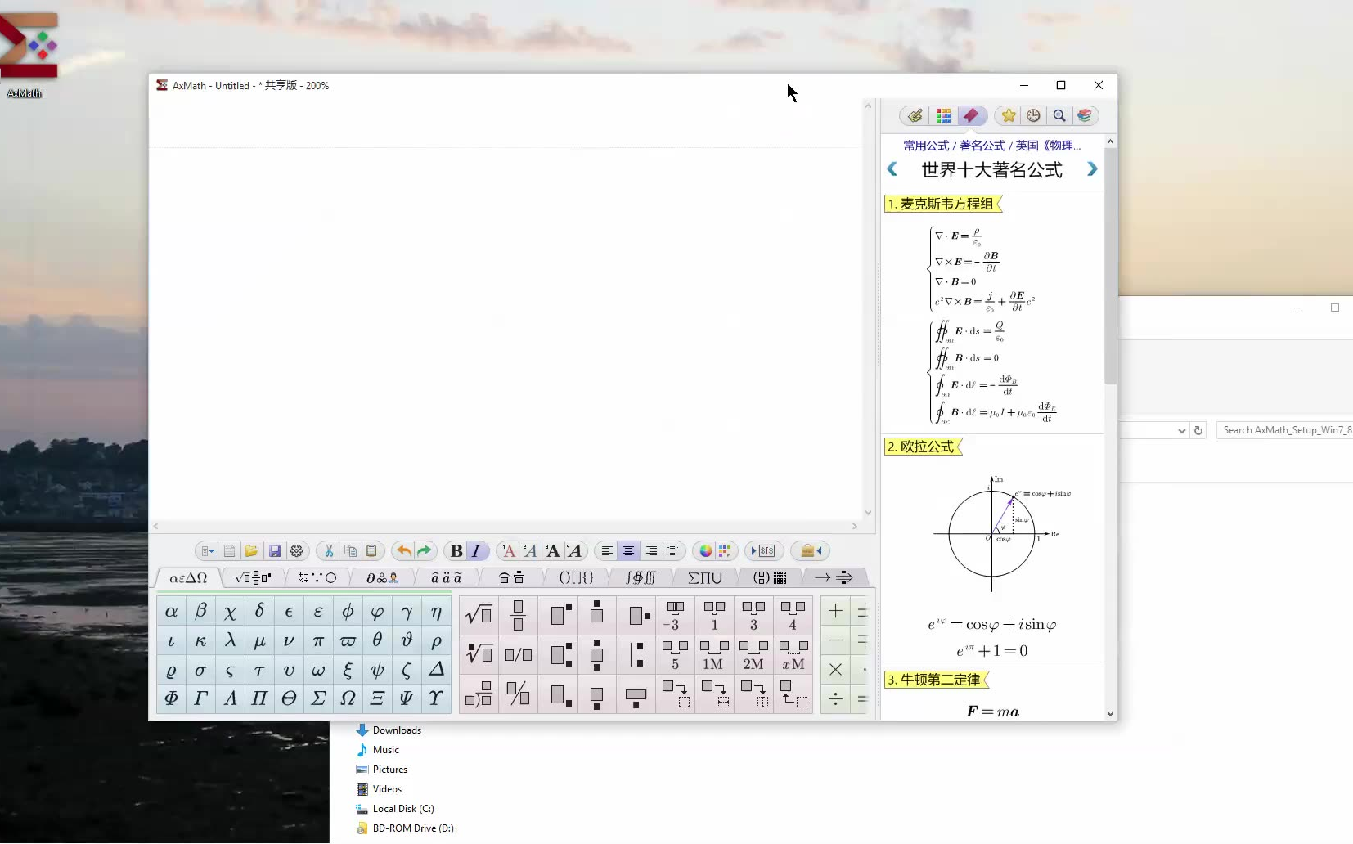Open the history clock in the formula panel

(1033, 115)
